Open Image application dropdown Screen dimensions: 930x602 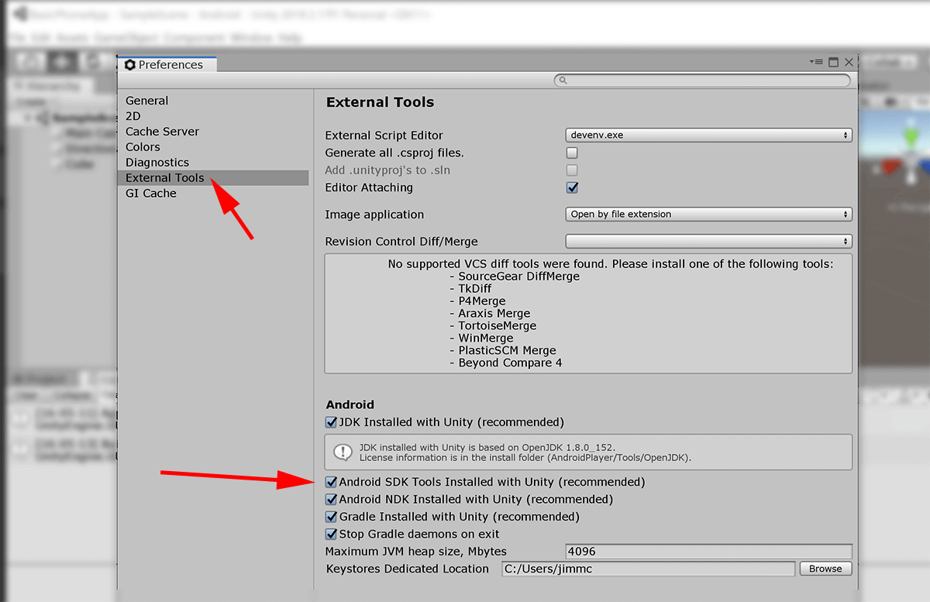[x=709, y=215]
